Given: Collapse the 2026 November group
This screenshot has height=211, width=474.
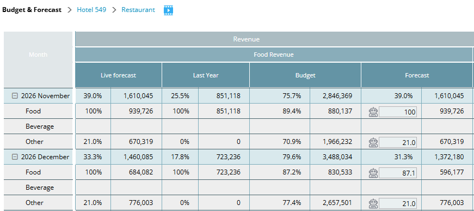Looking at the screenshot, I should (15, 96).
